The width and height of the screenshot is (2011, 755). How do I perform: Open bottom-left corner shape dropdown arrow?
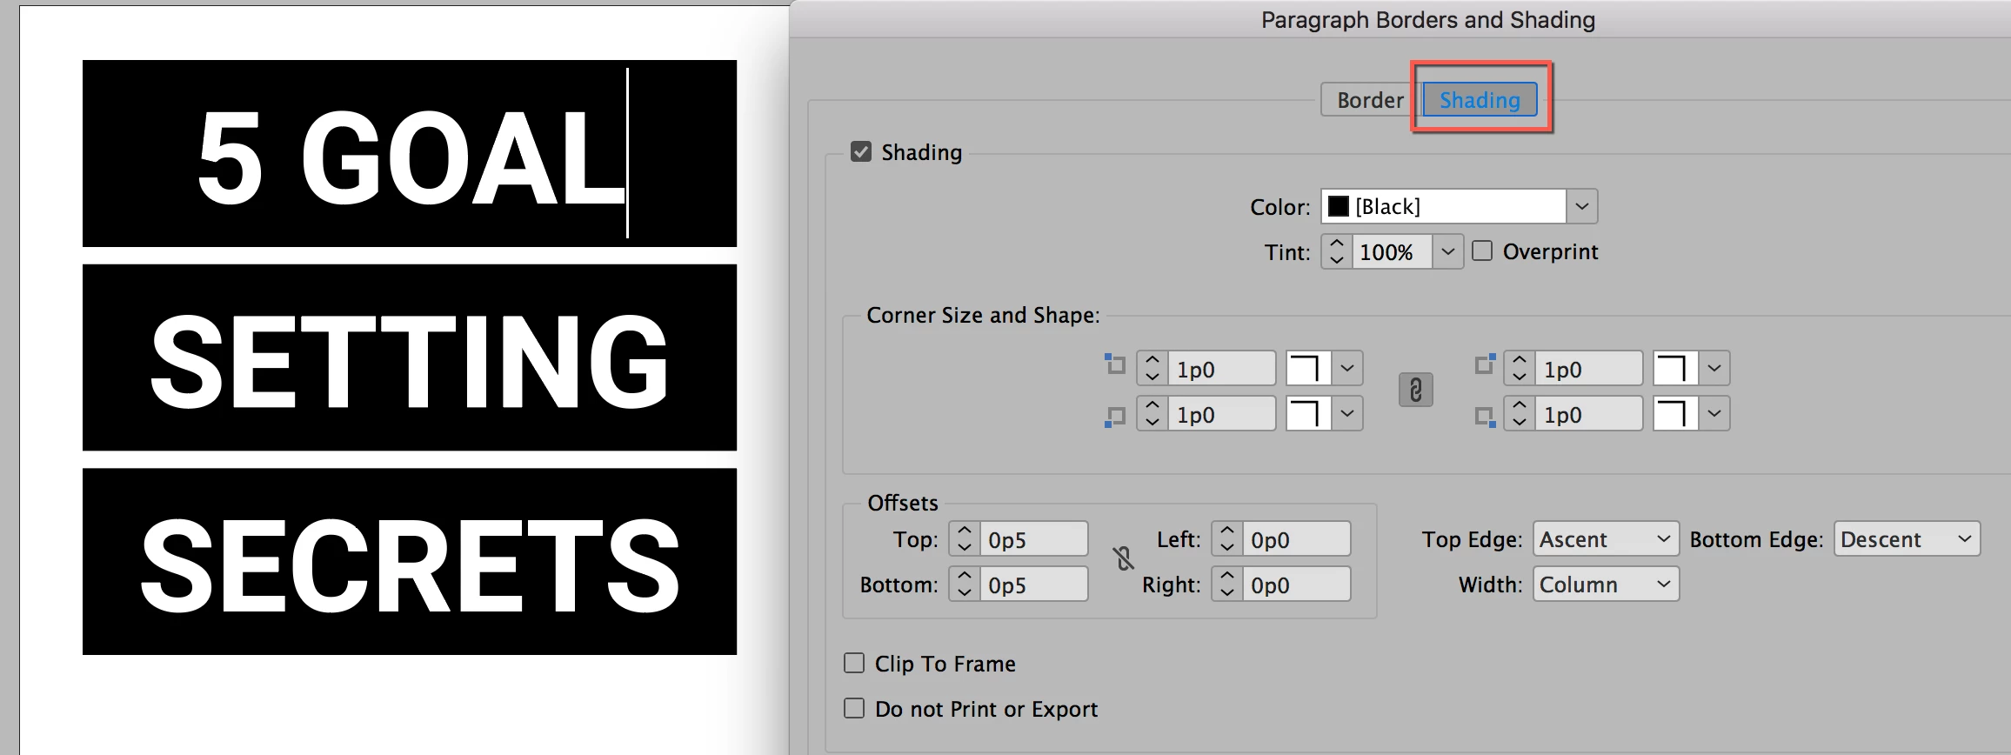tap(1347, 413)
